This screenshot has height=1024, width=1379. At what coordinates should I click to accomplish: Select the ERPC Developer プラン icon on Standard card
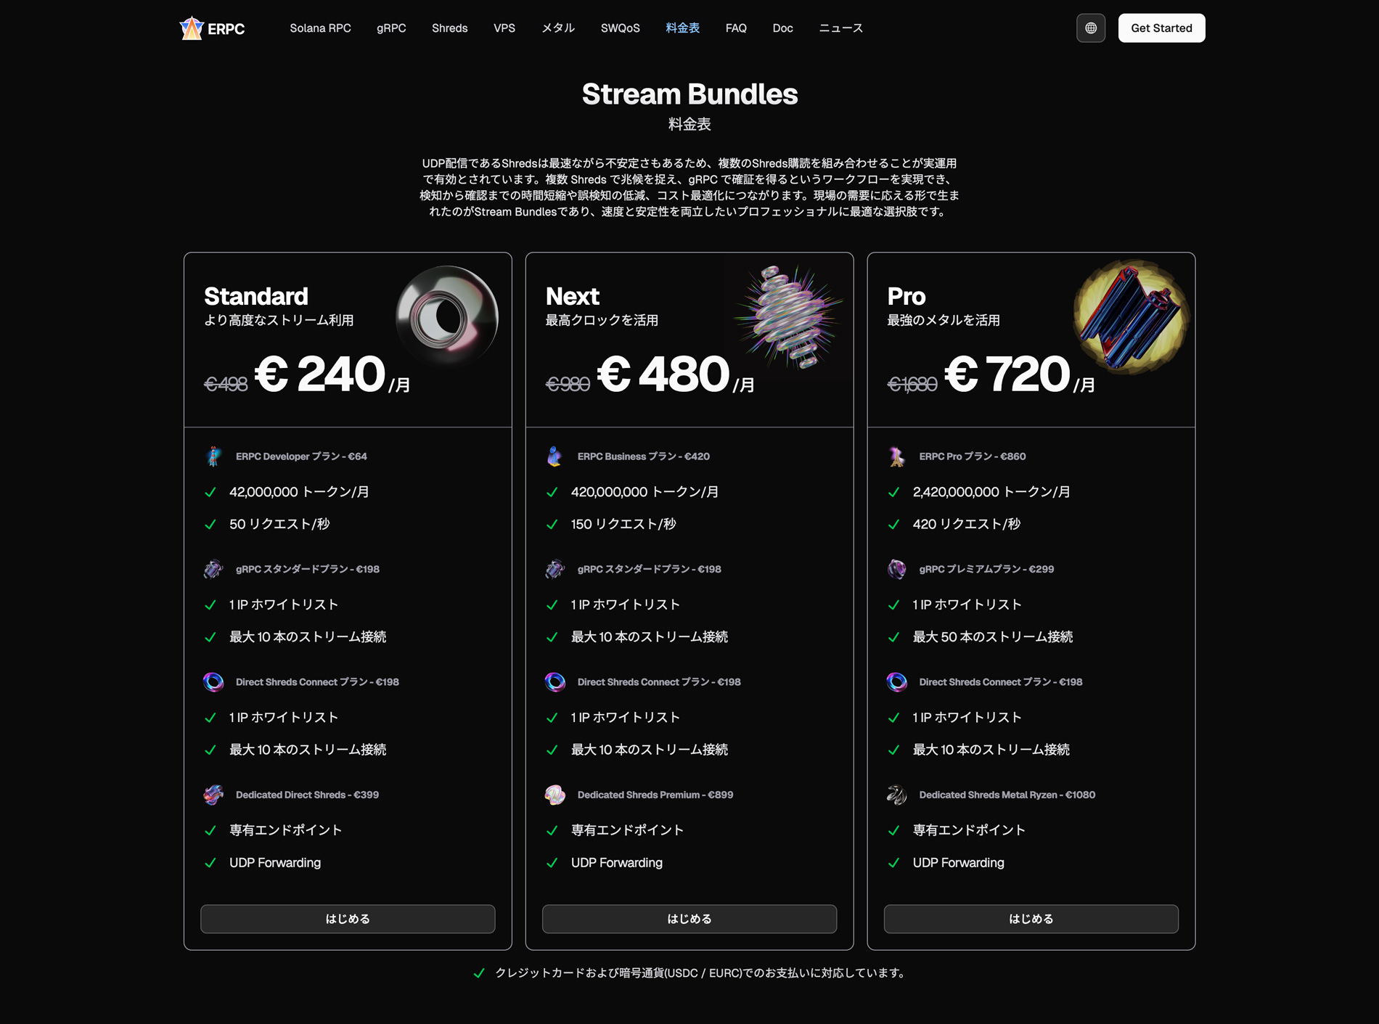point(213,456)
